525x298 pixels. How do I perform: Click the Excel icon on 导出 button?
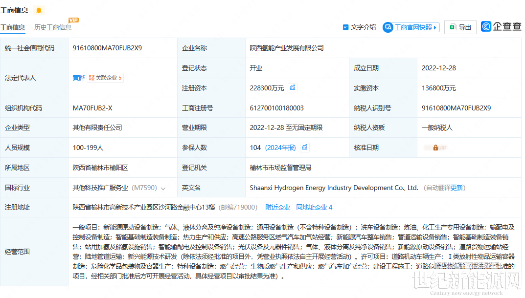coord(453,27)
